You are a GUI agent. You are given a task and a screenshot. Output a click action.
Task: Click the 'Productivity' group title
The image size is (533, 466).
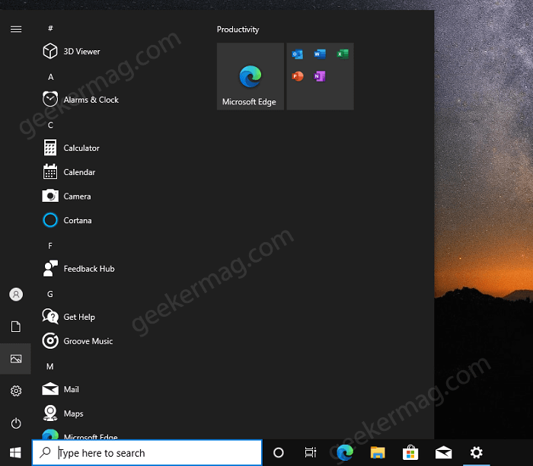click(238, 30)
